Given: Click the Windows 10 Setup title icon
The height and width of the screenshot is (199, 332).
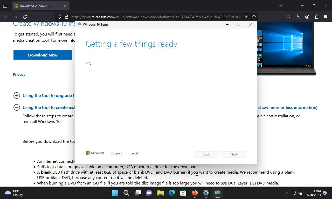Looking at the screenshot, I should 79,24.
